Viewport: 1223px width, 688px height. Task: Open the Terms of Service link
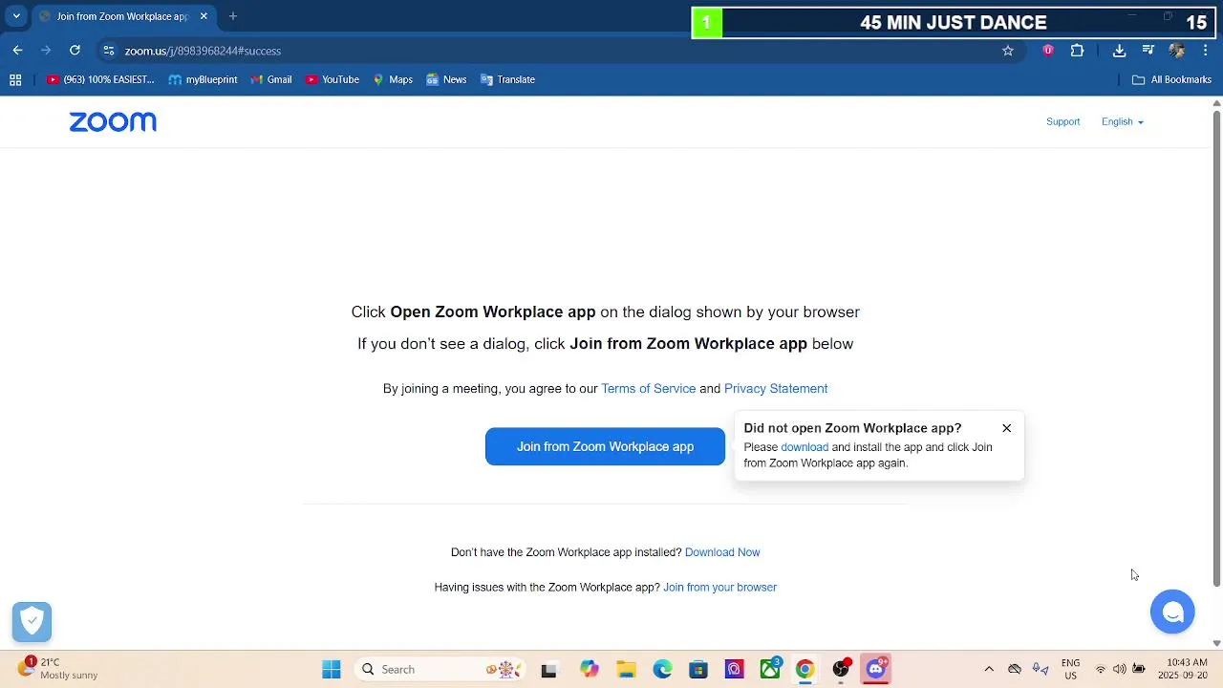pyautogui.click(x=648, y=389)
